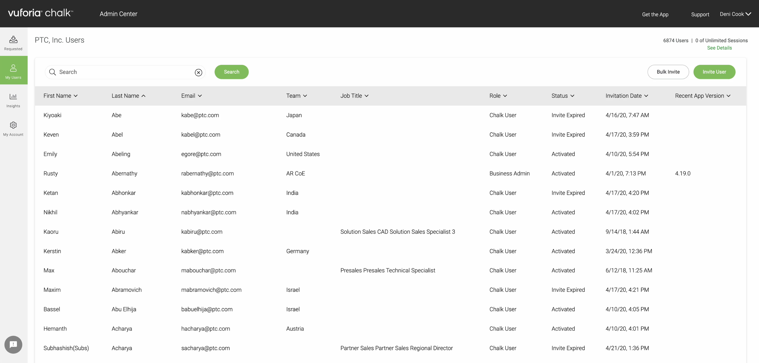Click Kaoru's Solution Sales job title
Image resolution: width=759 pixels, height=363 pixels.
[398, 232]
